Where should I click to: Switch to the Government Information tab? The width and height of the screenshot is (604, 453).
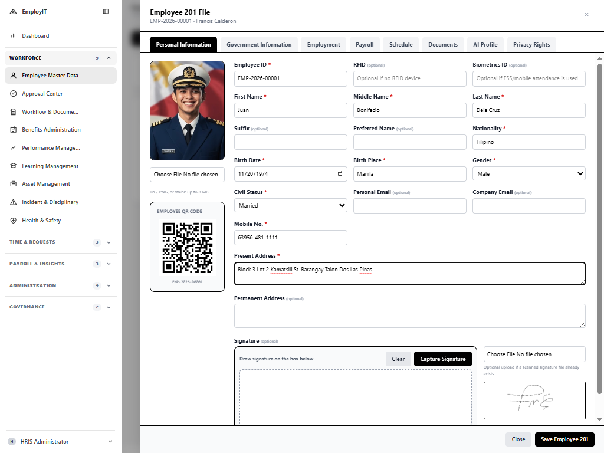point(259,45)
